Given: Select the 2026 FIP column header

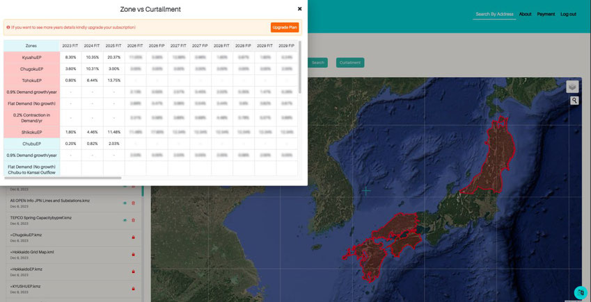Looking at the screenshot, I should coord(157,46).
